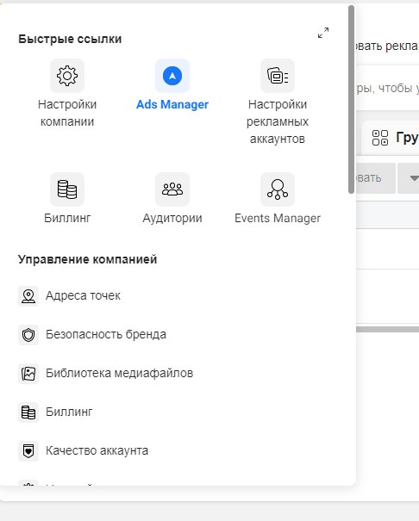Screen dimensions: 419x521
Task: Open Биллинг entry in Управление компанией list
Action: [69, 412]
